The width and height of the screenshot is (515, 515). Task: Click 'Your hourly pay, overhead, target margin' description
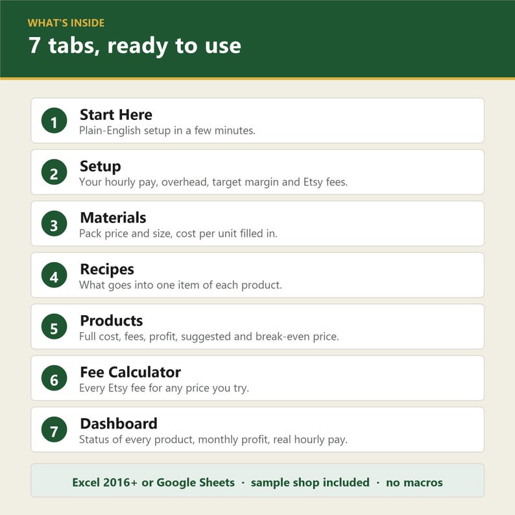[x=213, y=182]
